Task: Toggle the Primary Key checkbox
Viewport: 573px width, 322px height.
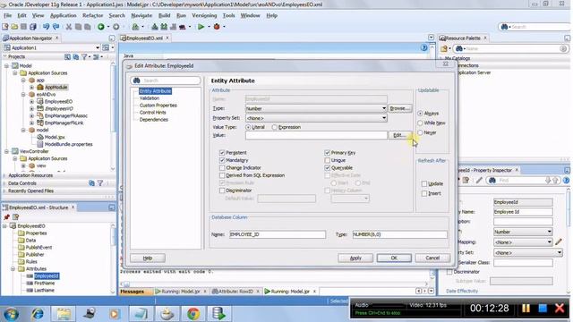Action: [x=327, y=153]
